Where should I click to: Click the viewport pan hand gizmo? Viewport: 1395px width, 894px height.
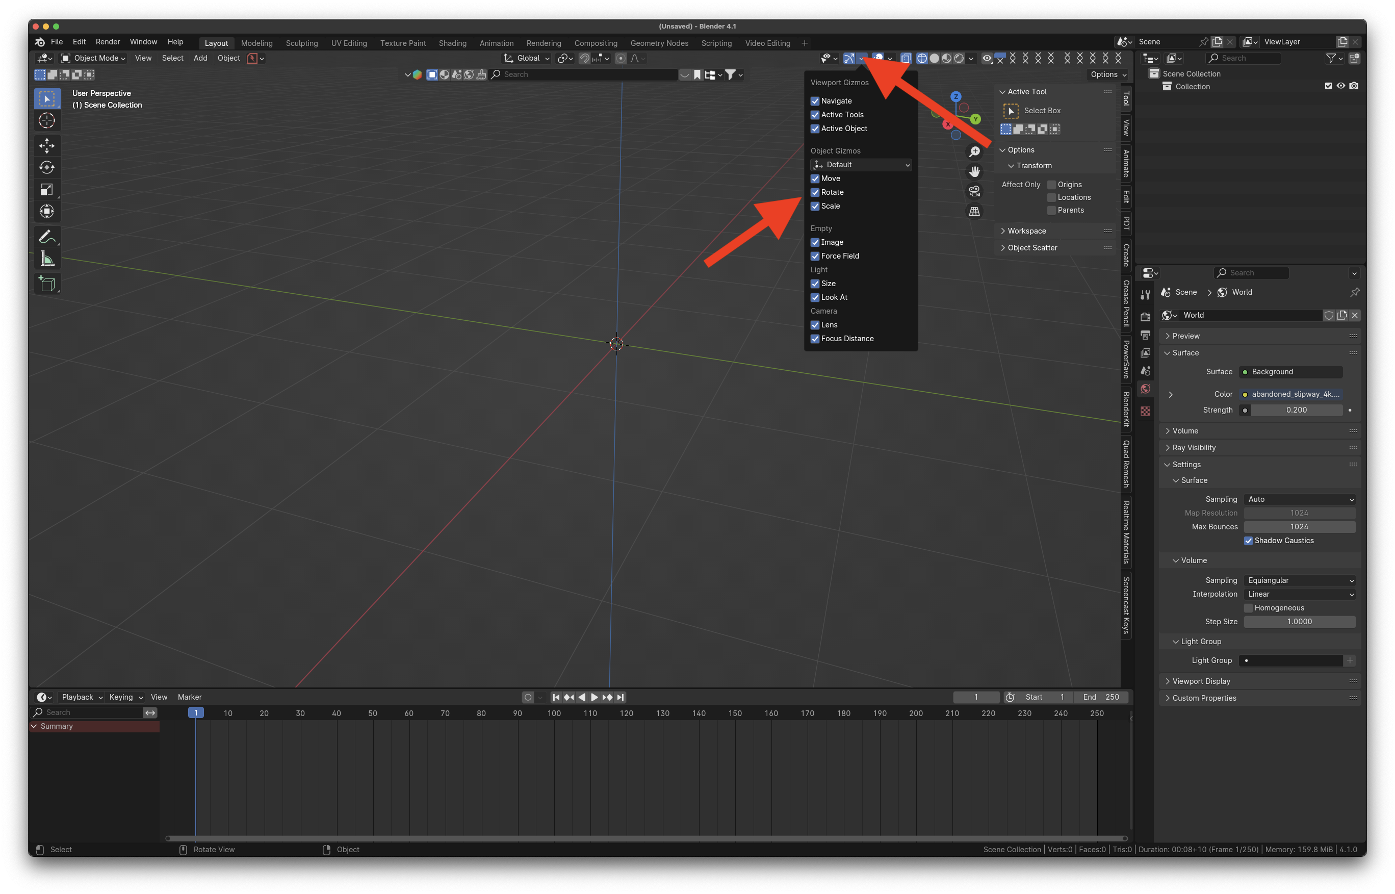(x=974, y=172)
